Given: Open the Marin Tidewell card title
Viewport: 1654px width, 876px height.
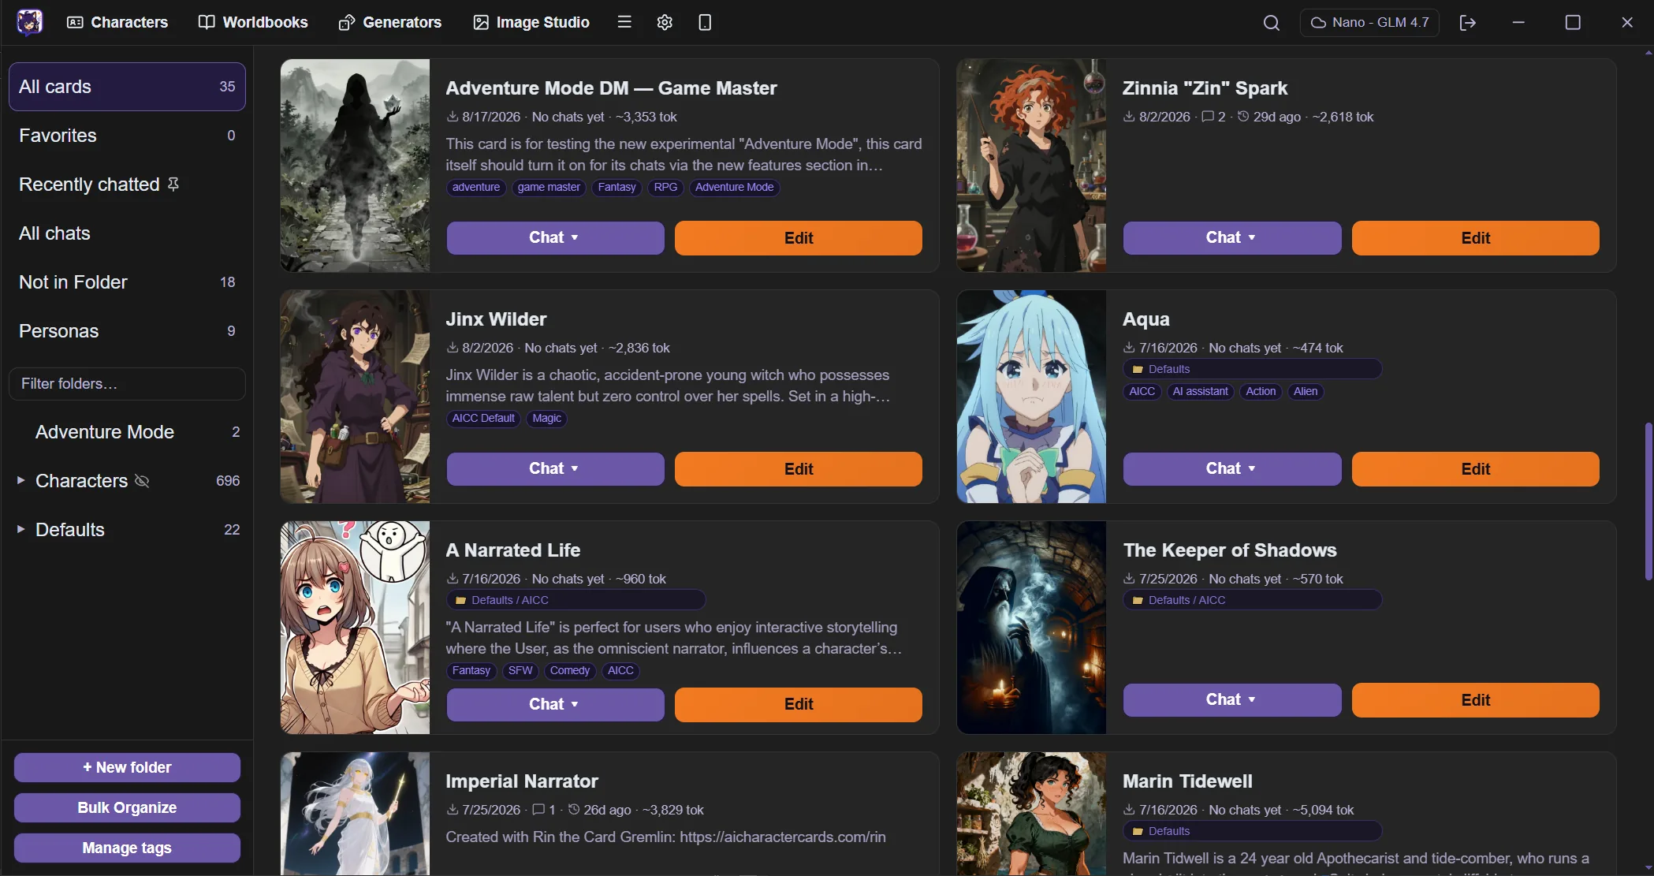Looking at the screenshot, I should coord(1187,781).
